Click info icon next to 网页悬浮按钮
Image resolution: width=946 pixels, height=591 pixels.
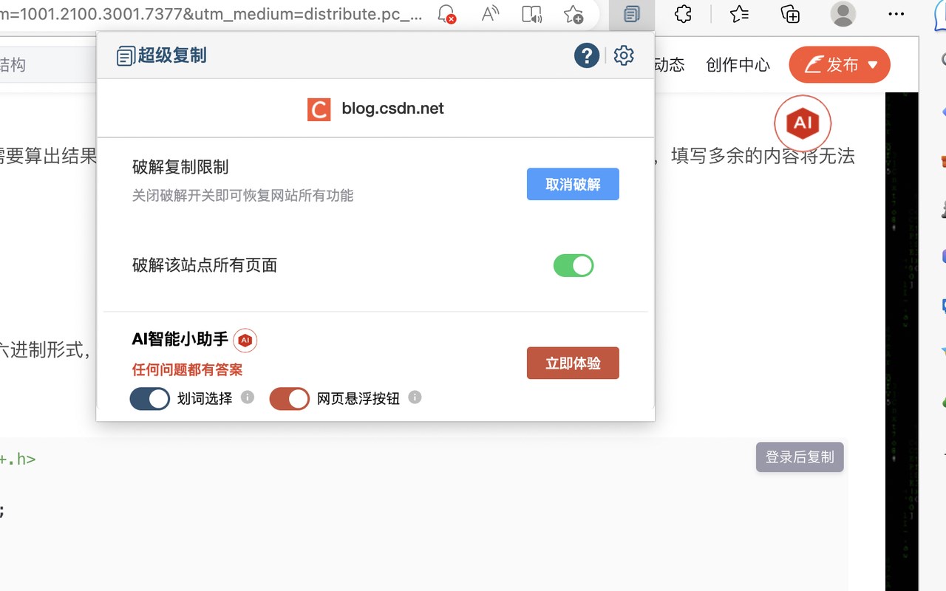(x=415, y=397)
